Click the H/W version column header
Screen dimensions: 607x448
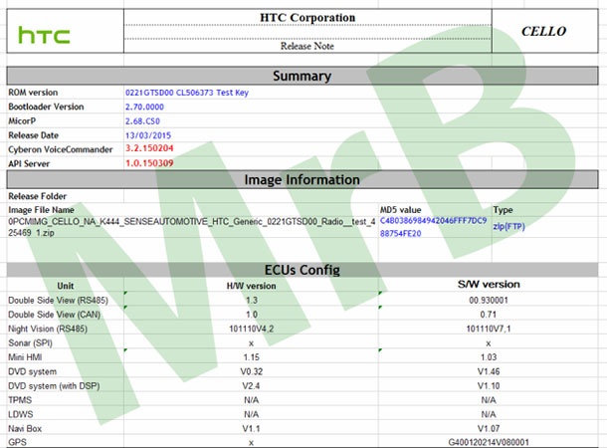pyautogui.click(x=252, y=286)
